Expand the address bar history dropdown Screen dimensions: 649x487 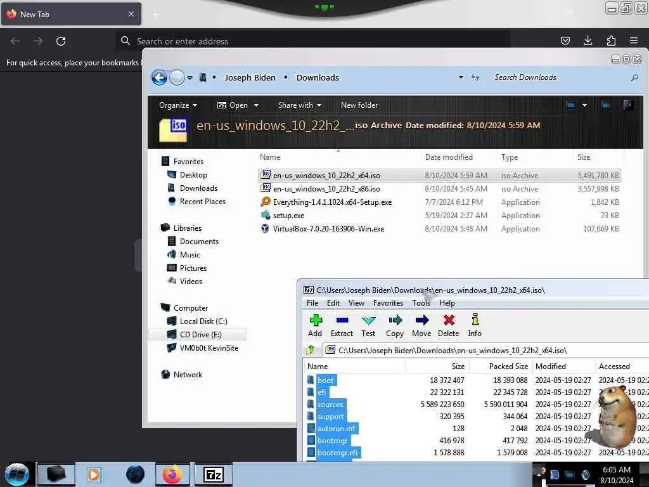point(461,77)
